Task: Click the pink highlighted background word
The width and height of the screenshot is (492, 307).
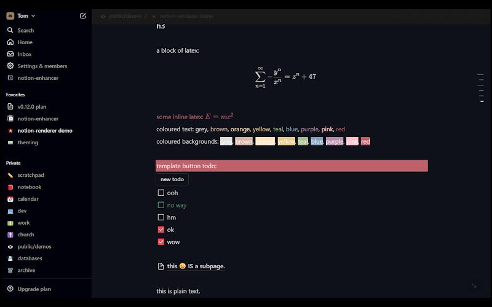Action: (352, 141)
